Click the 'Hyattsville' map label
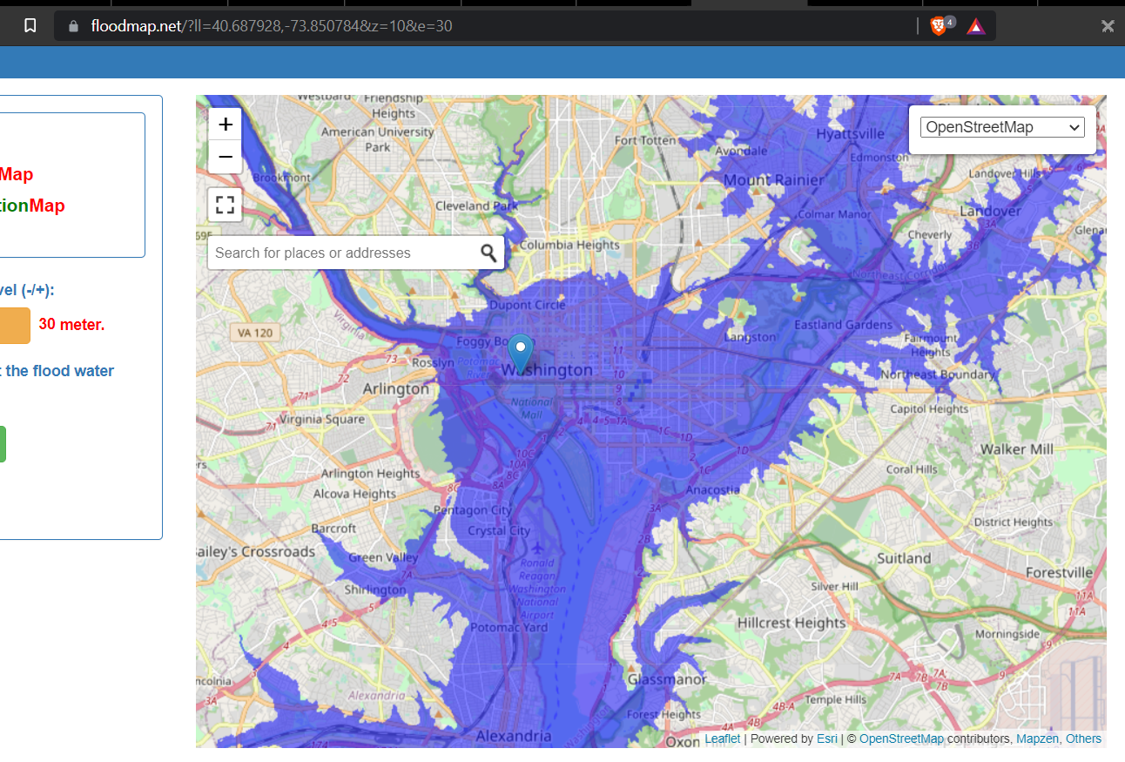Screen dimensions: 1125x762 pyautogui.click(x=851, y=134)
